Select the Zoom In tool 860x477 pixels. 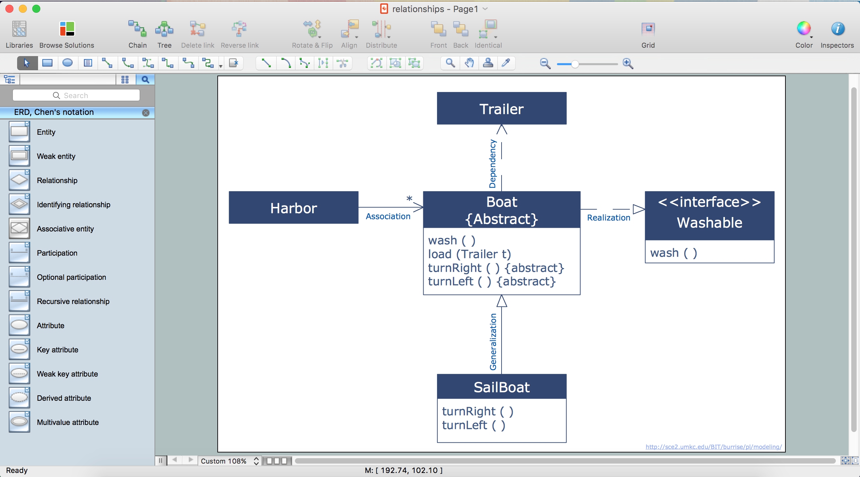click(628, 63)
